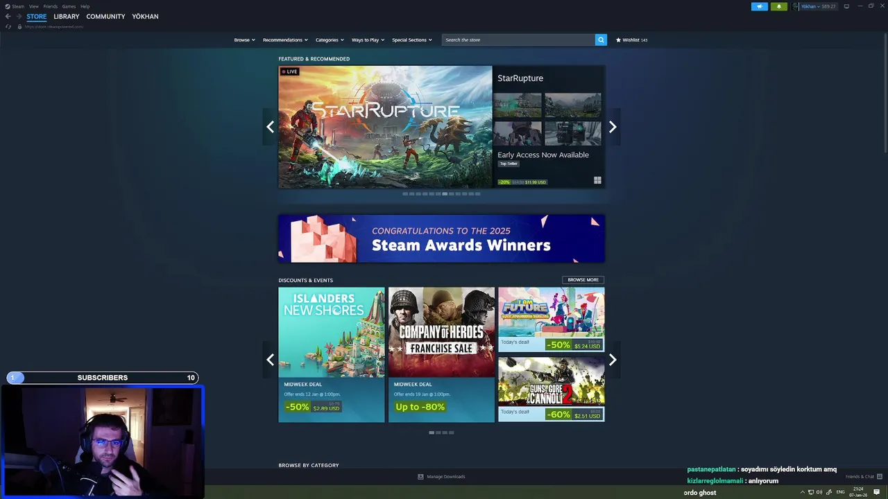Expand the Special Sections dropdown
The image size is (888, 499).
(x=412, y=40)
